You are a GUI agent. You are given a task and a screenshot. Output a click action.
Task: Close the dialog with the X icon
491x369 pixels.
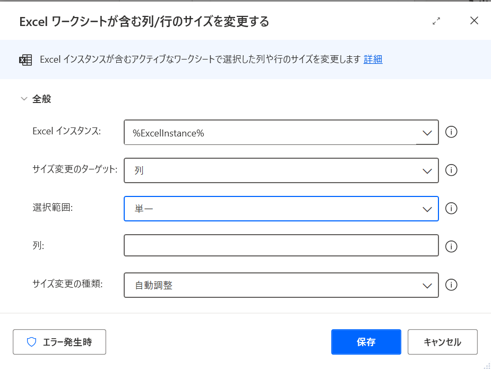tap(474, 21)
